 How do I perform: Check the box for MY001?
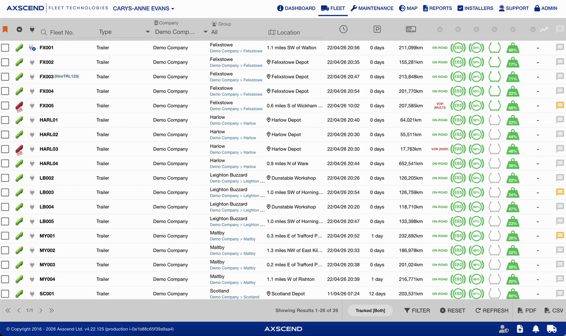pos(5,236)
